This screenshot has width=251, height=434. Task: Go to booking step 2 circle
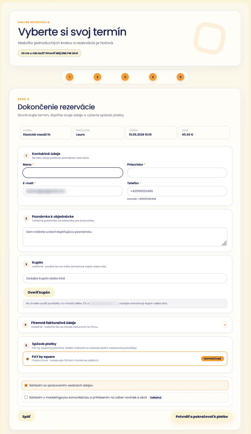click(x=97, y=77)
